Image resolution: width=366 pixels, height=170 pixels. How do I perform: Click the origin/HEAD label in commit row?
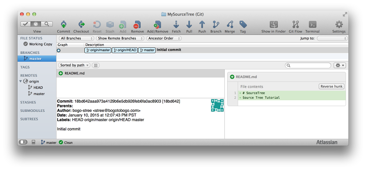point(125,50)
